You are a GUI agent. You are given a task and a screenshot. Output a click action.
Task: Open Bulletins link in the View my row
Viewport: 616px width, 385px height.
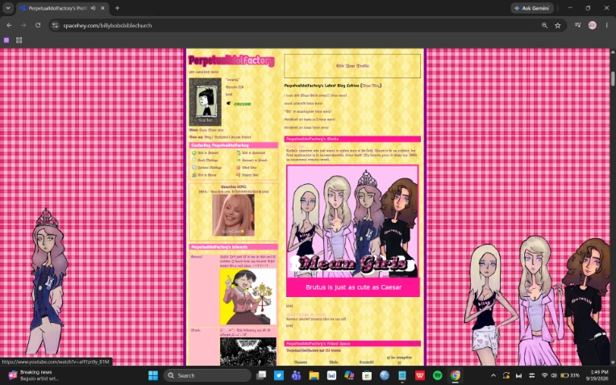click(x=221, y=137)
